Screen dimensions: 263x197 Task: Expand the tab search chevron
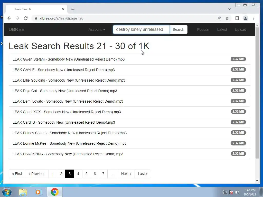[x=229, y=9]
